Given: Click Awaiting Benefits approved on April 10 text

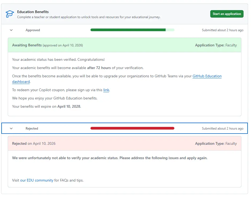Looking at the screenshot, I should point(47,45).
